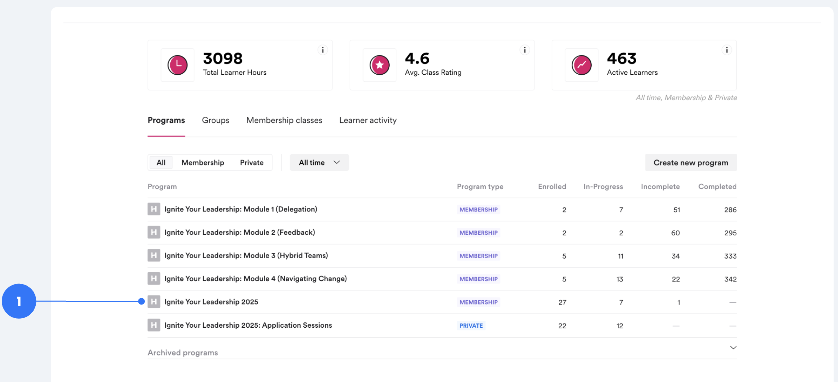
Task: Click the Avg. Class Rating star icon
Action: tap(380, 65)
